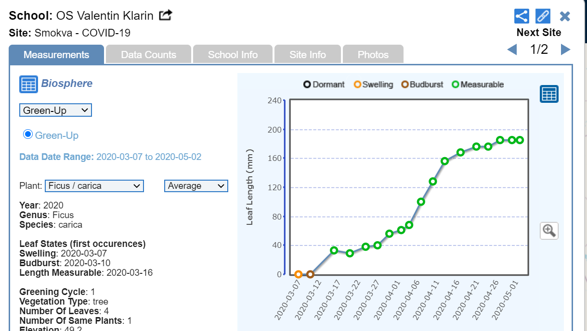Go to the previous site arrow
This screenshot has height=331, width=587.
tap(512, 49)
